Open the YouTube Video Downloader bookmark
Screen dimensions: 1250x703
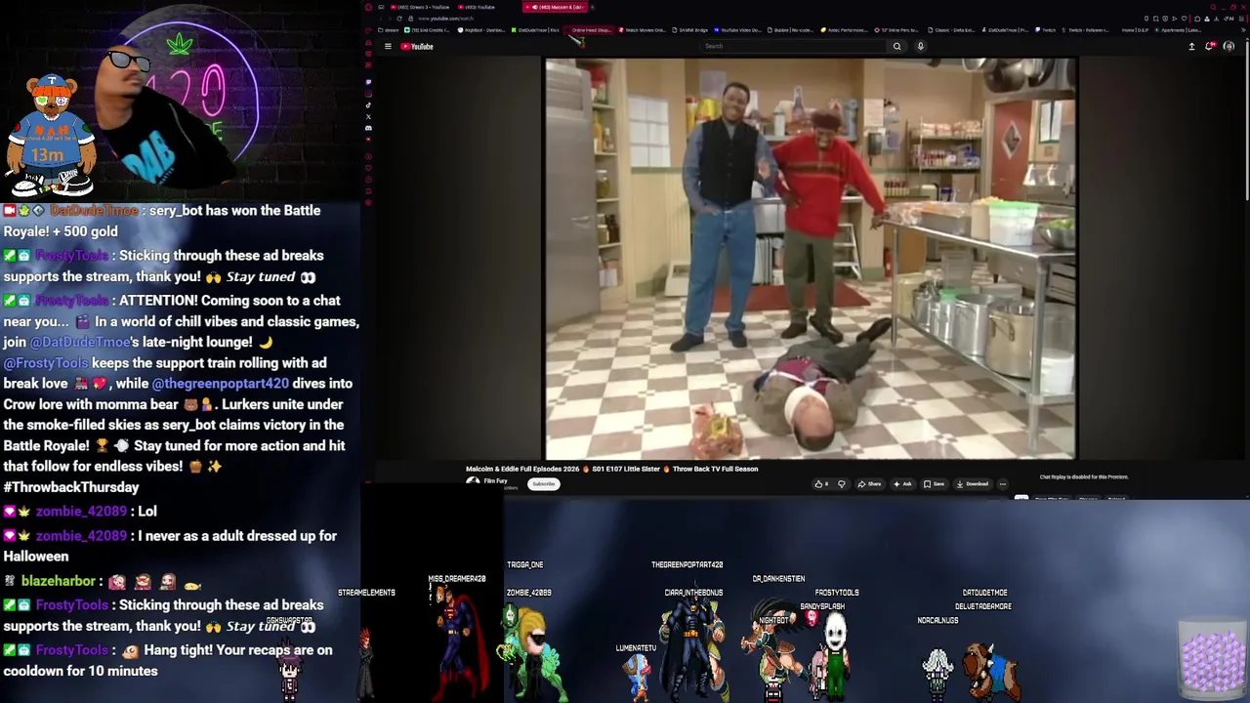(737, 30)
